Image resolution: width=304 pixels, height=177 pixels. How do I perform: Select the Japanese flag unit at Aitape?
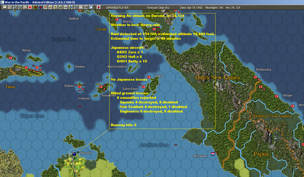pos(277,96)
